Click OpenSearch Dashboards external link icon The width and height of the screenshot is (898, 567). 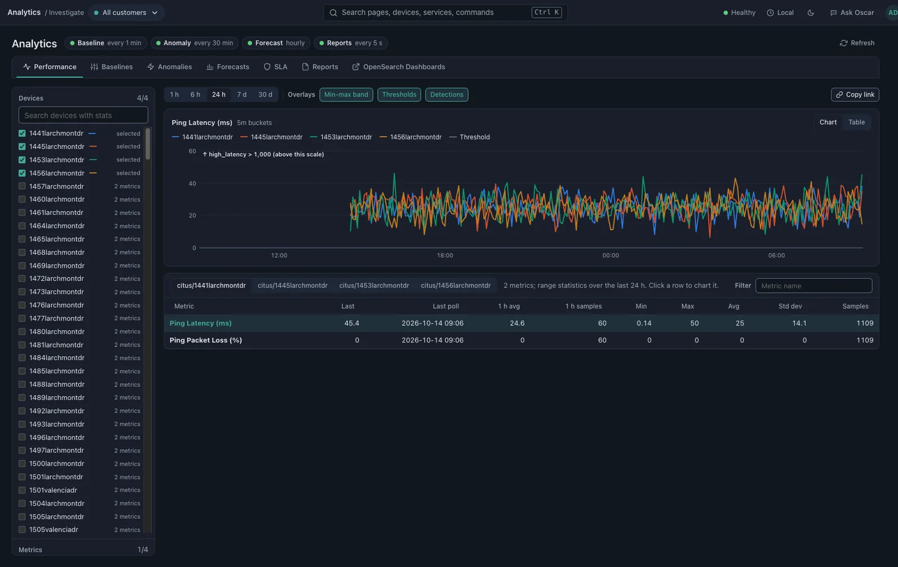pyautogui.click(x=356, y=67)
